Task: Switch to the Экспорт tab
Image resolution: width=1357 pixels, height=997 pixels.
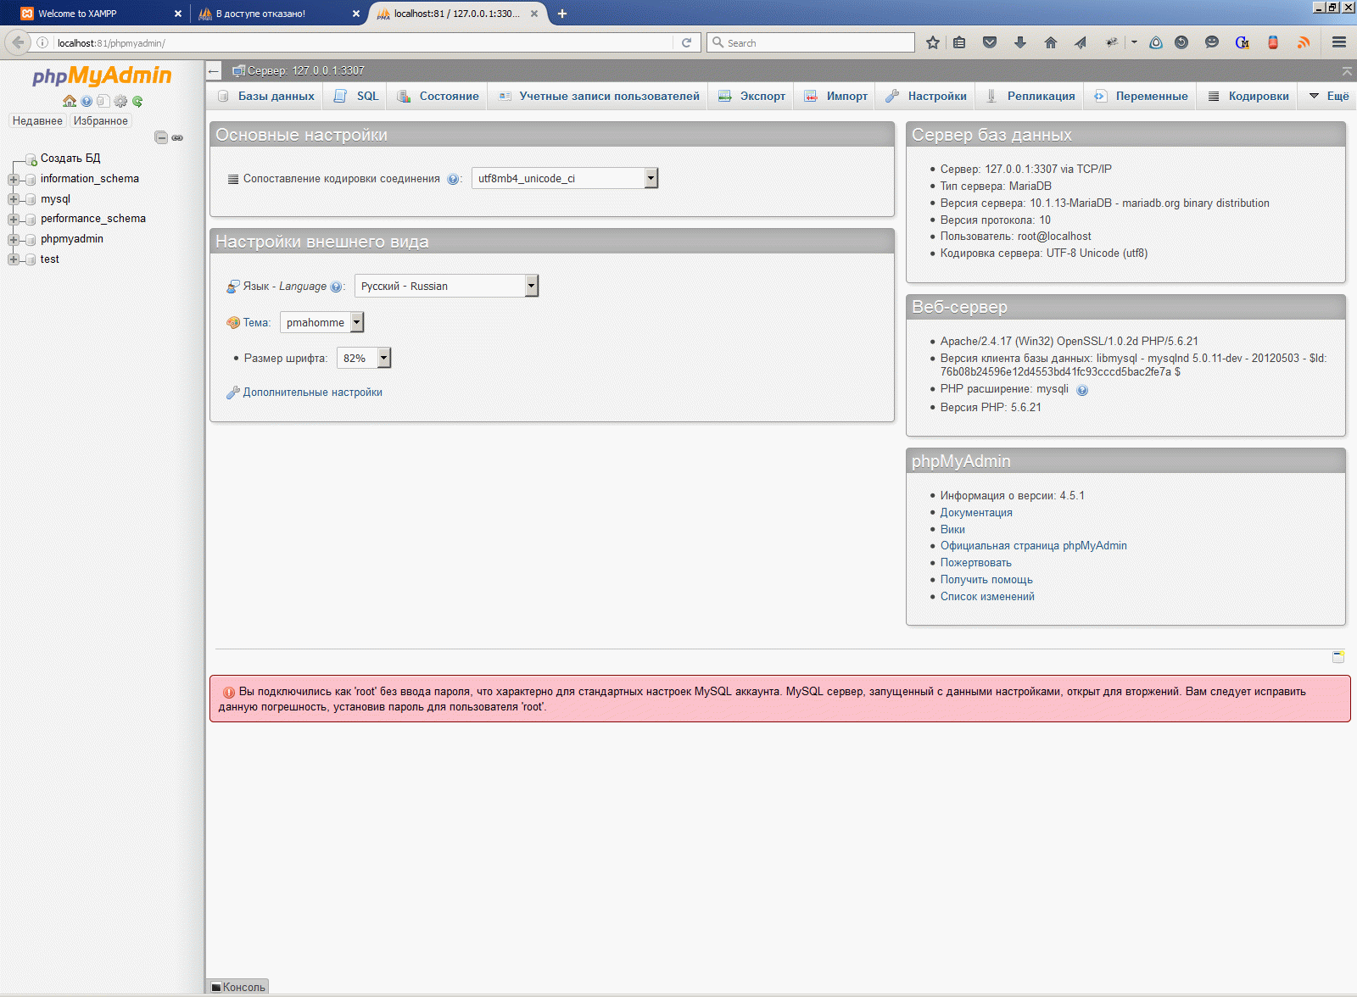Action: coord(752,96)
